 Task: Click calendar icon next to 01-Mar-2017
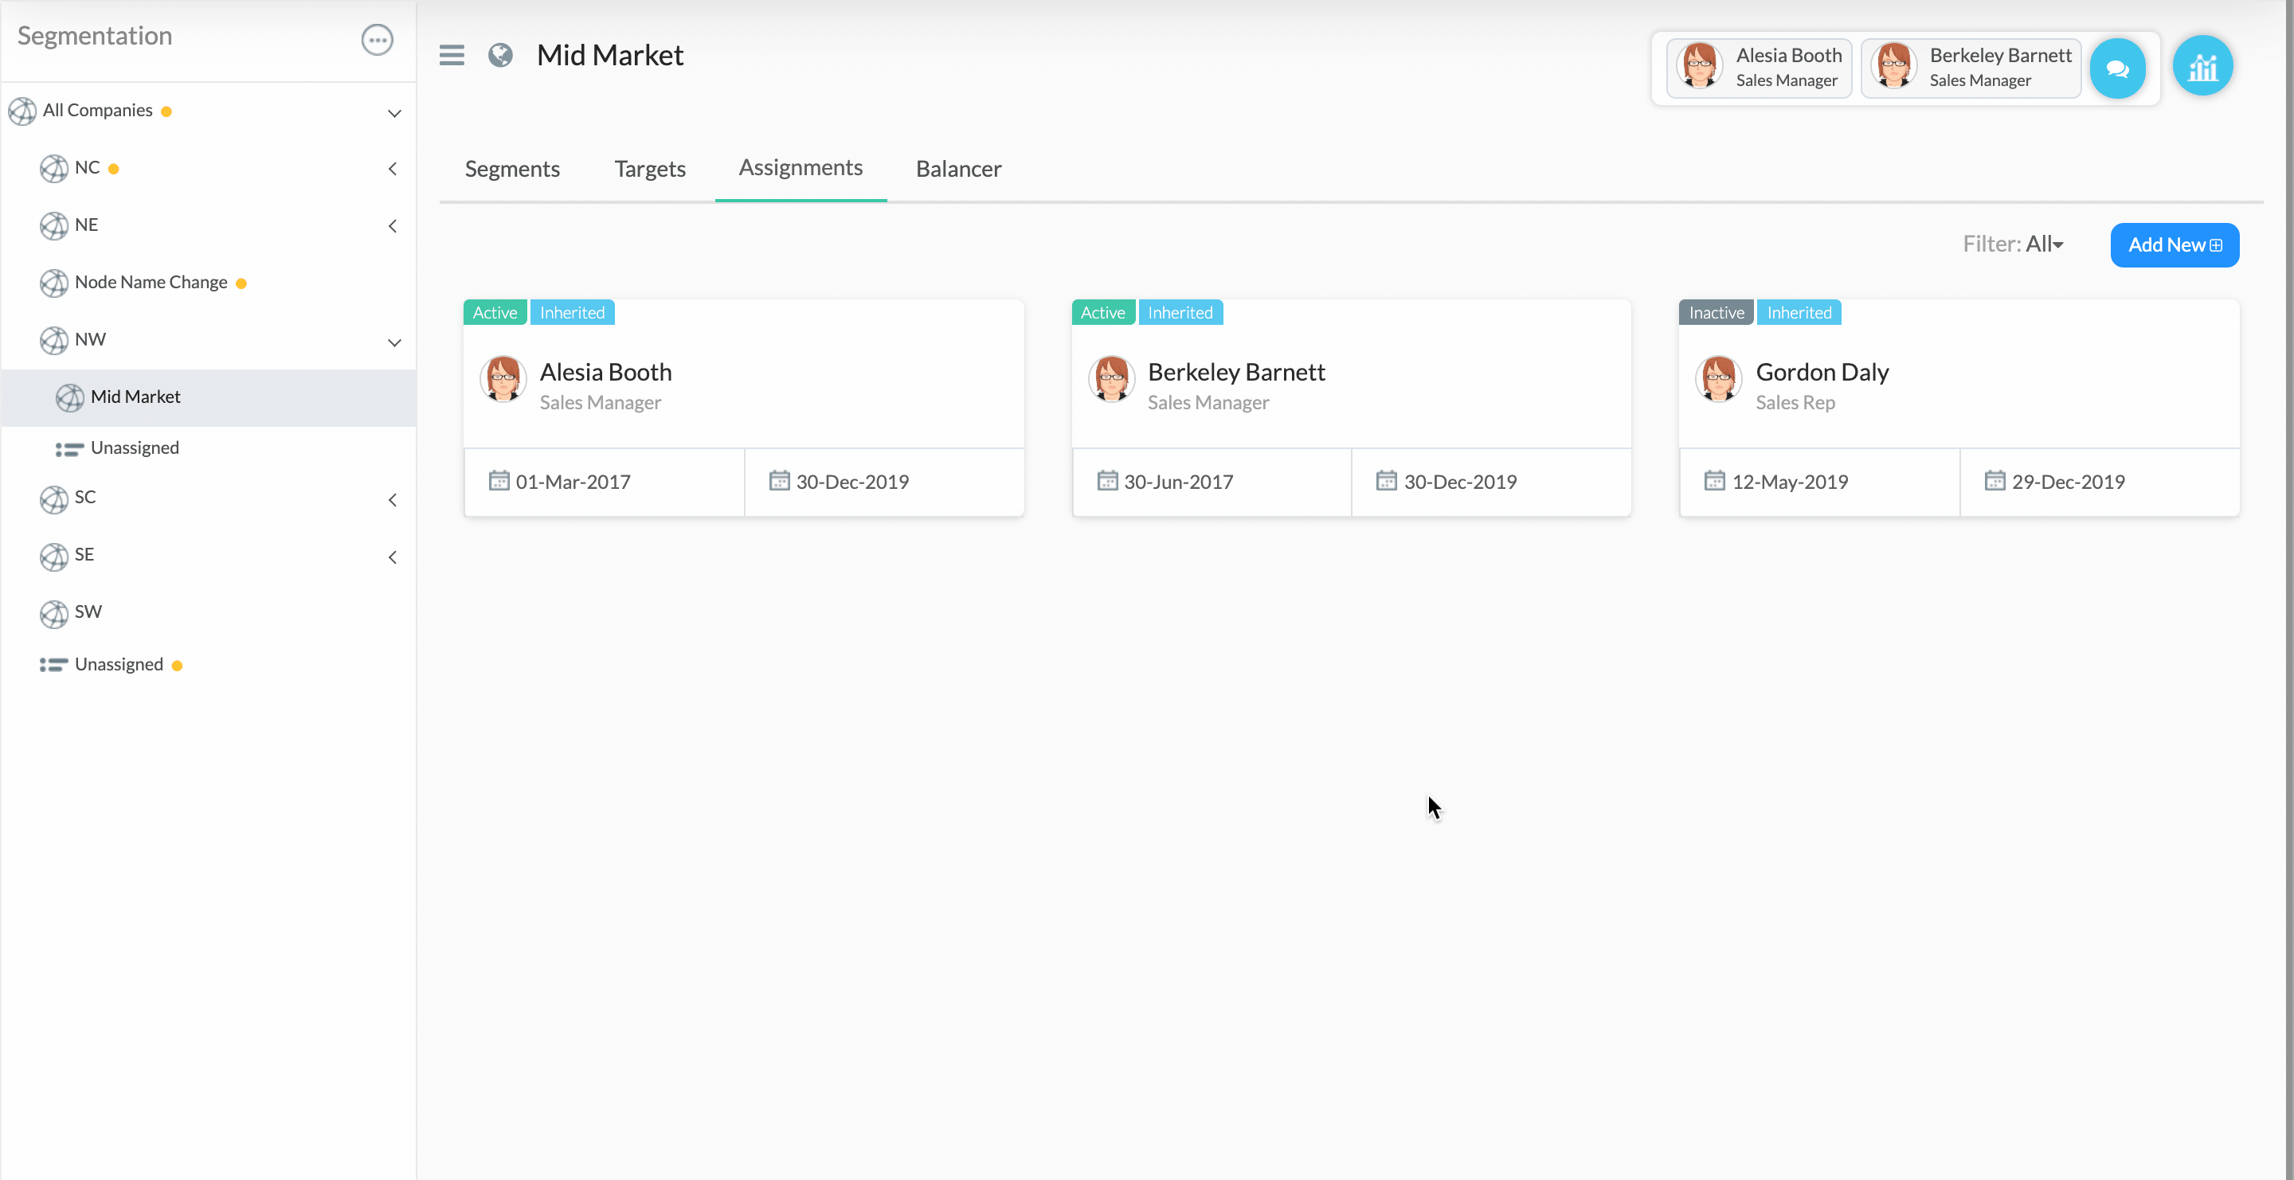pyautogui.click(x=499, y=481)
